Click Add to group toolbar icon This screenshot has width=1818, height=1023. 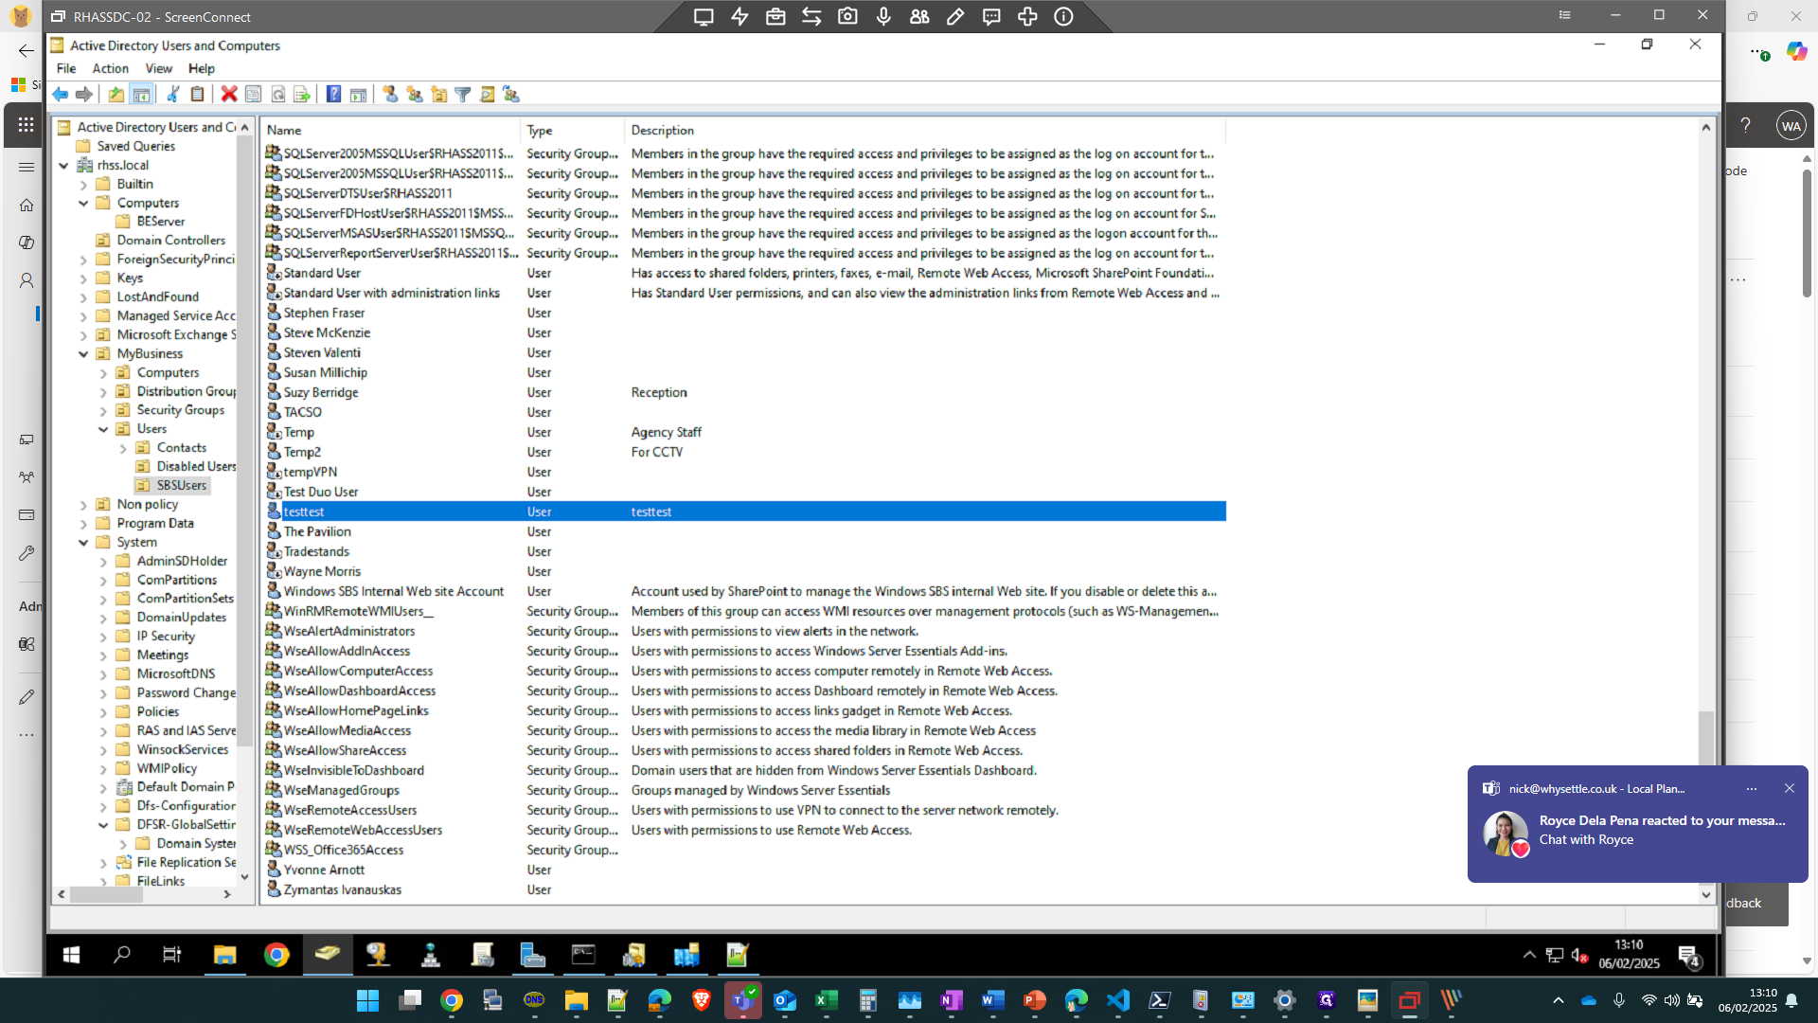(511, 94)
